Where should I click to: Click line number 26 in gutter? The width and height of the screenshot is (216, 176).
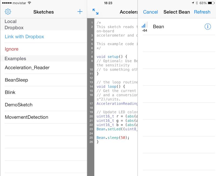[91, 142]
